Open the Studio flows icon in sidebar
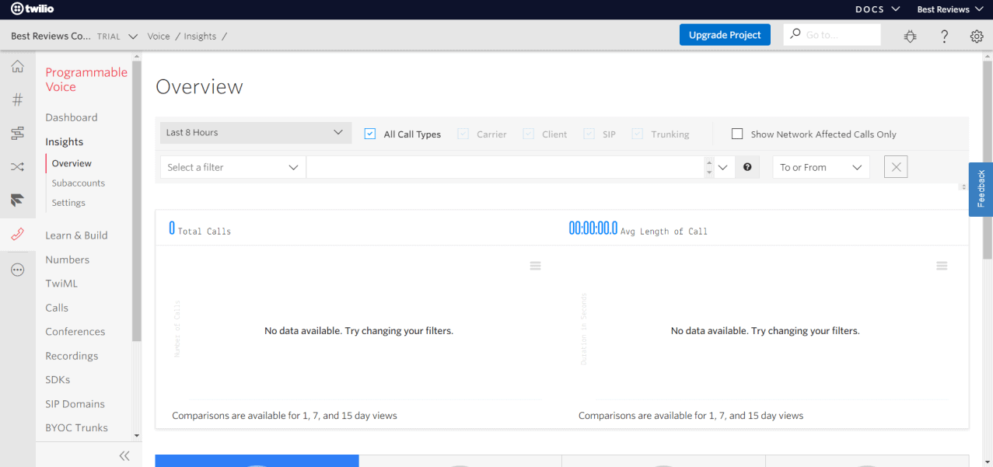 tap(17, 133)
